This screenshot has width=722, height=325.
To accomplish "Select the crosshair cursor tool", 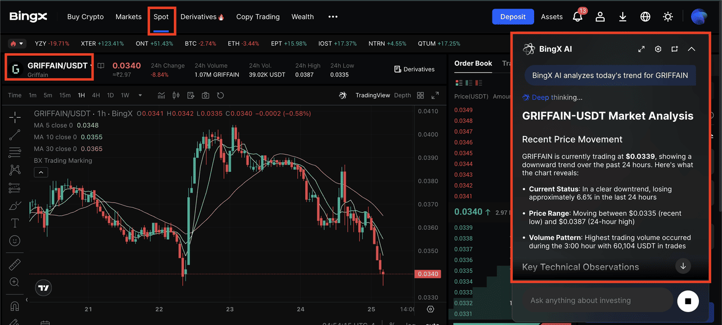I will [x=15, y=117].
